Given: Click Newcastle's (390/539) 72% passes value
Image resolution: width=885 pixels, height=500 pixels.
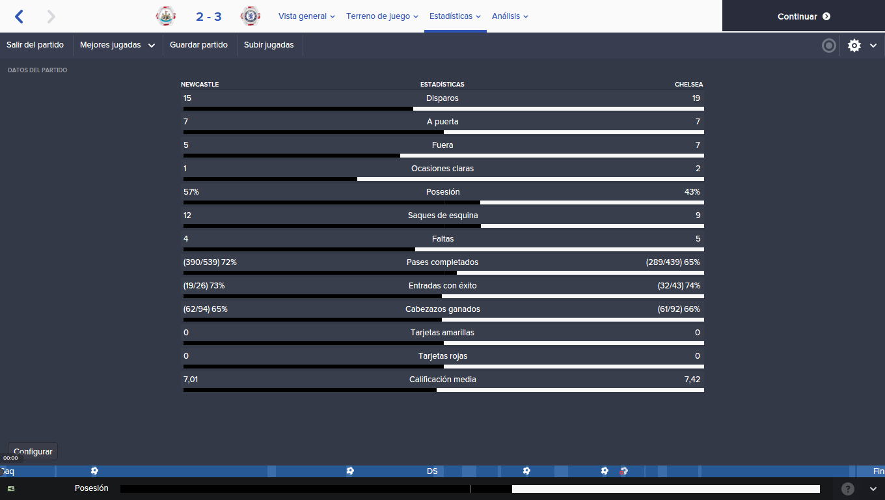Looking at the screenshot, I should pos(210,262).
